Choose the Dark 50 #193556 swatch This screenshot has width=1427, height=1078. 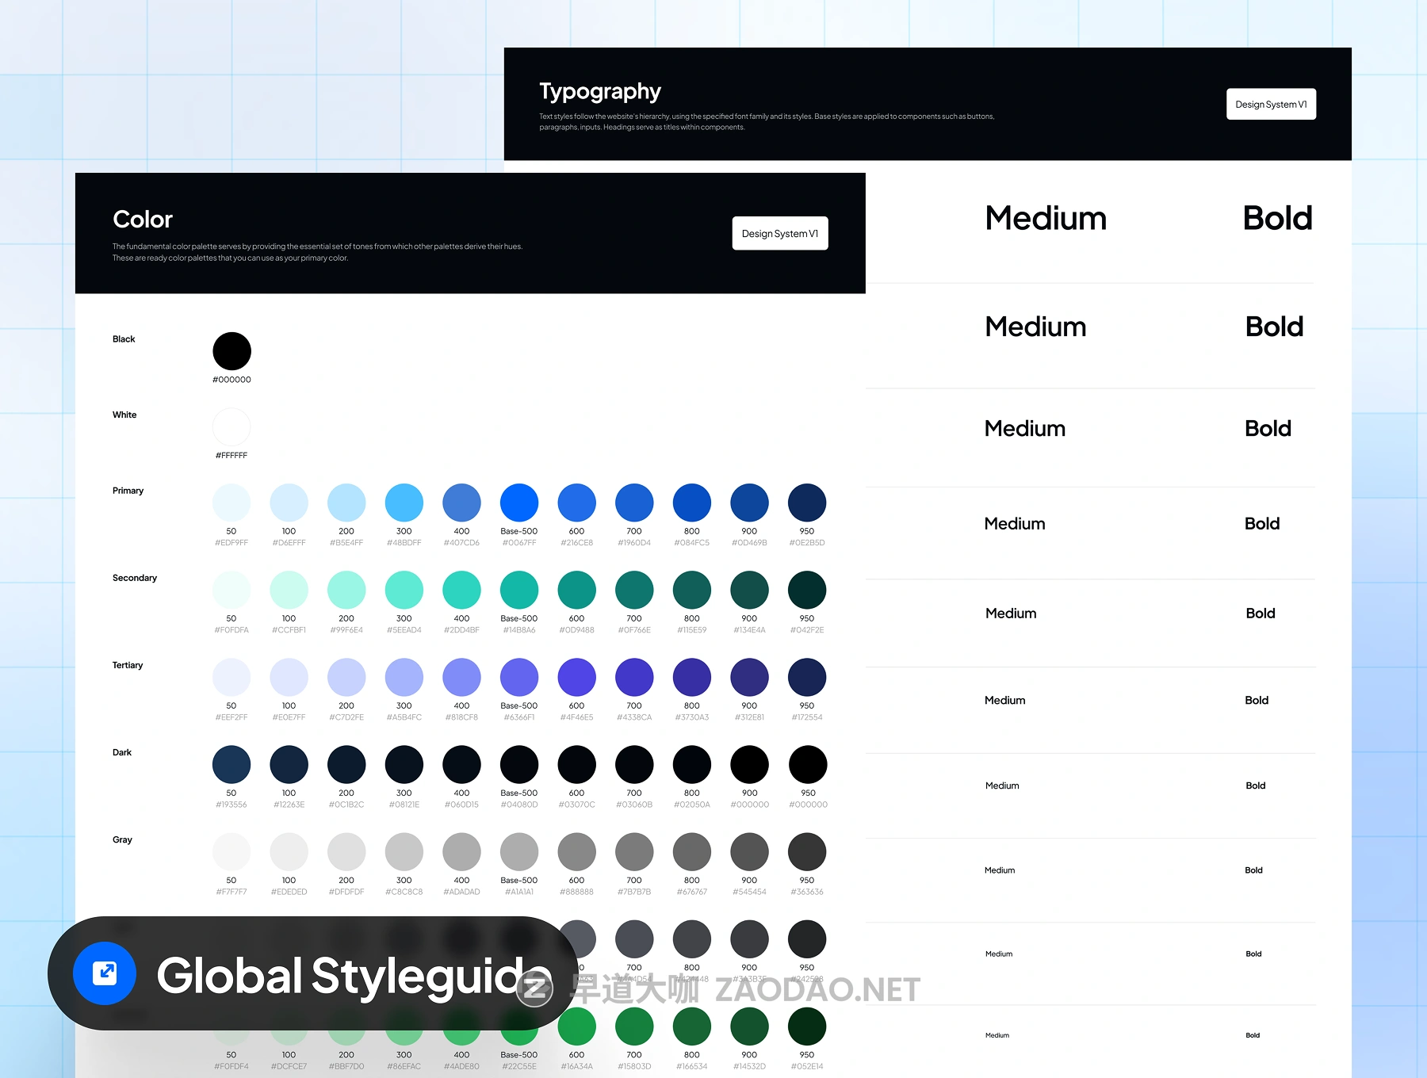tap(231, 764)
